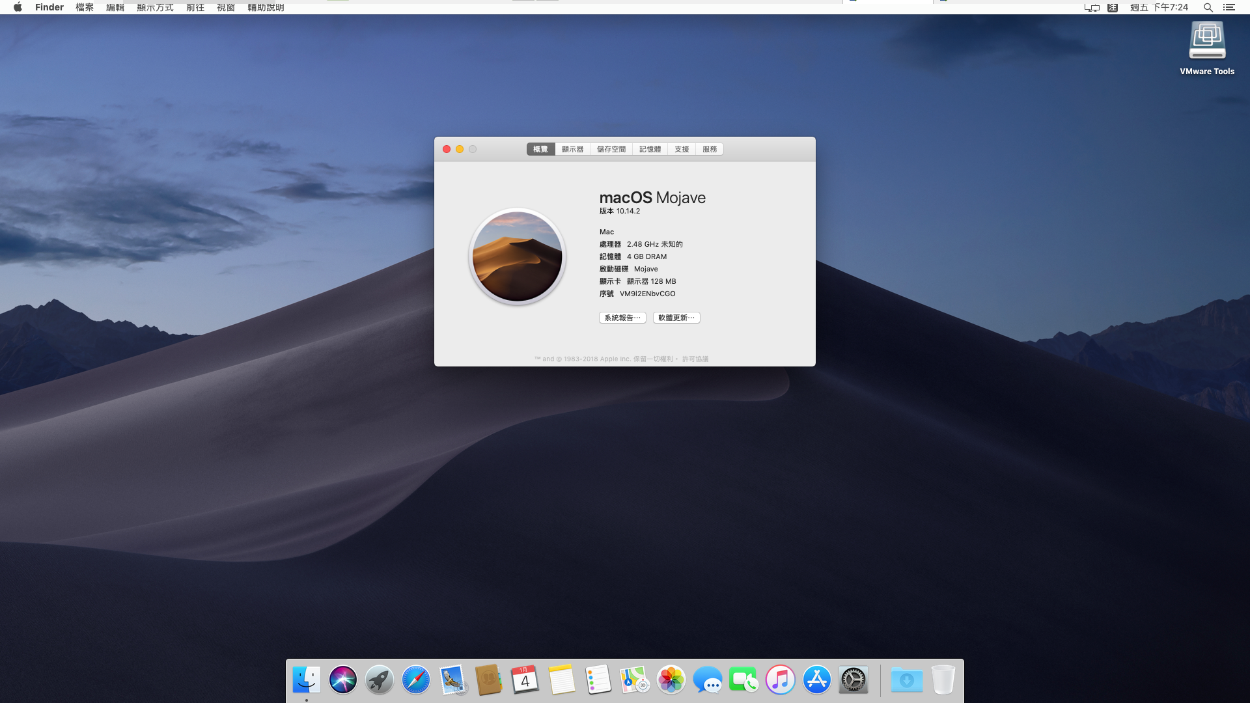Viewport: 1250px width, 703px height.
Task: Open Launchpad rocket icon
Action: coord(380,680)
